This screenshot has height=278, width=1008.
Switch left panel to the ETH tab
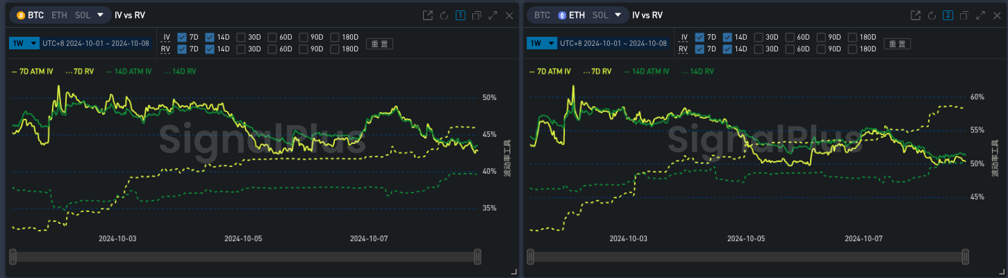58,15
